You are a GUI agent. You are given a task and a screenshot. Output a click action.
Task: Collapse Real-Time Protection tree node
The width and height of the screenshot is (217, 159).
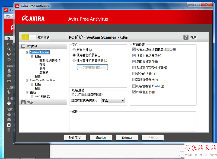pyautogui.click(x=27, y=80)
